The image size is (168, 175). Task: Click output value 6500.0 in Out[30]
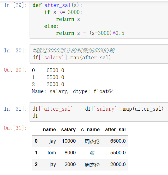(55, 71)
